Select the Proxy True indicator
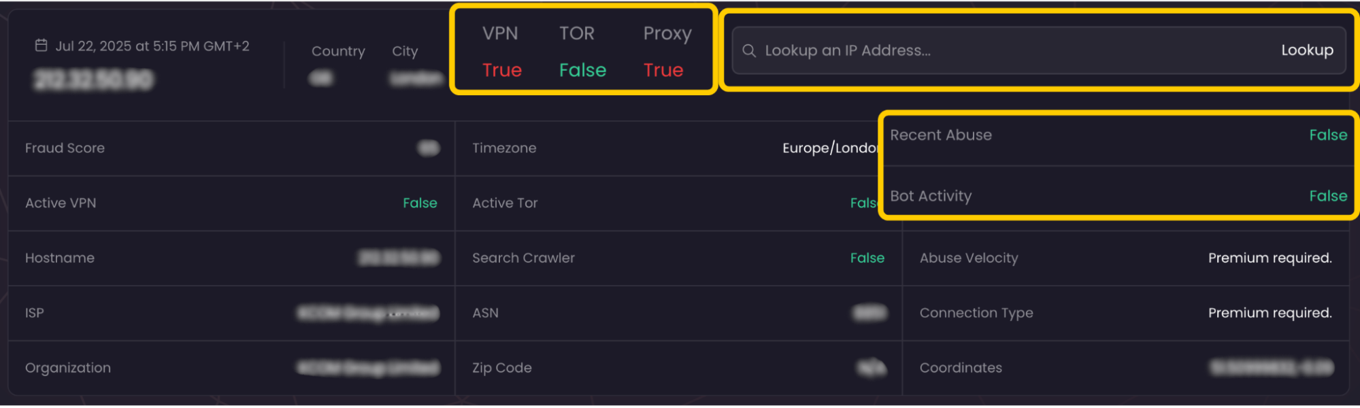Screen dimensions: 1360x408 pos(663,69)
